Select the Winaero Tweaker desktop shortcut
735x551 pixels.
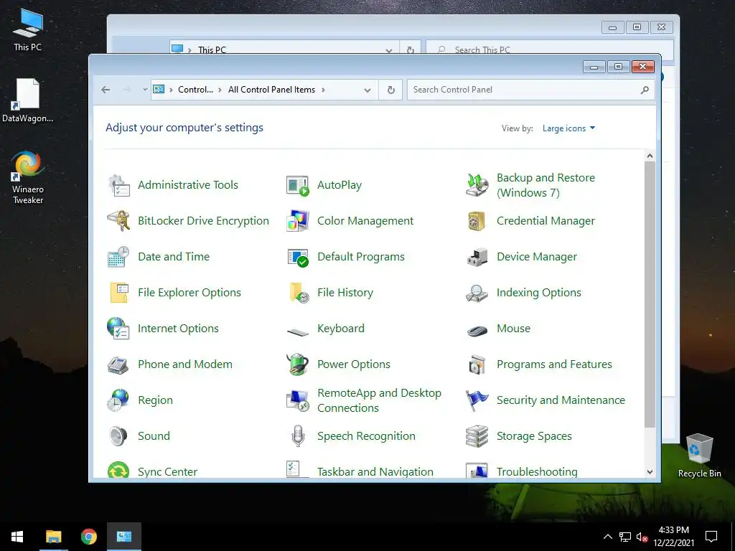click(x=28, y=178)
